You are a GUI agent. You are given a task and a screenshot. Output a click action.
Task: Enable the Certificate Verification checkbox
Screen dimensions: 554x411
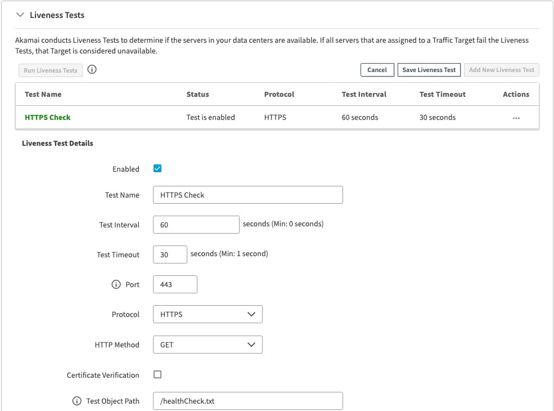point(157,374)
